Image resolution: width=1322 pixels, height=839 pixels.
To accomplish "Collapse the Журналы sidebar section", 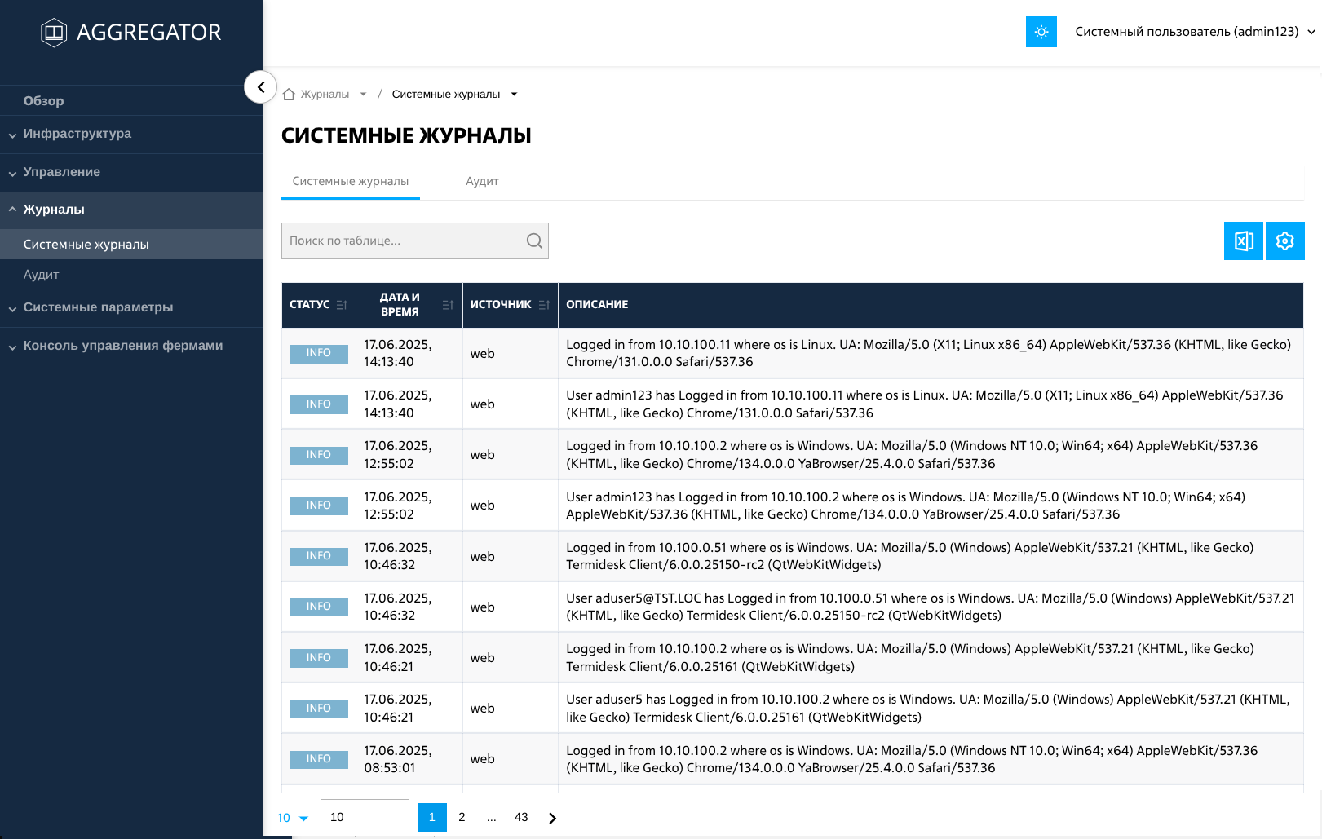I will tap(54, 210).
